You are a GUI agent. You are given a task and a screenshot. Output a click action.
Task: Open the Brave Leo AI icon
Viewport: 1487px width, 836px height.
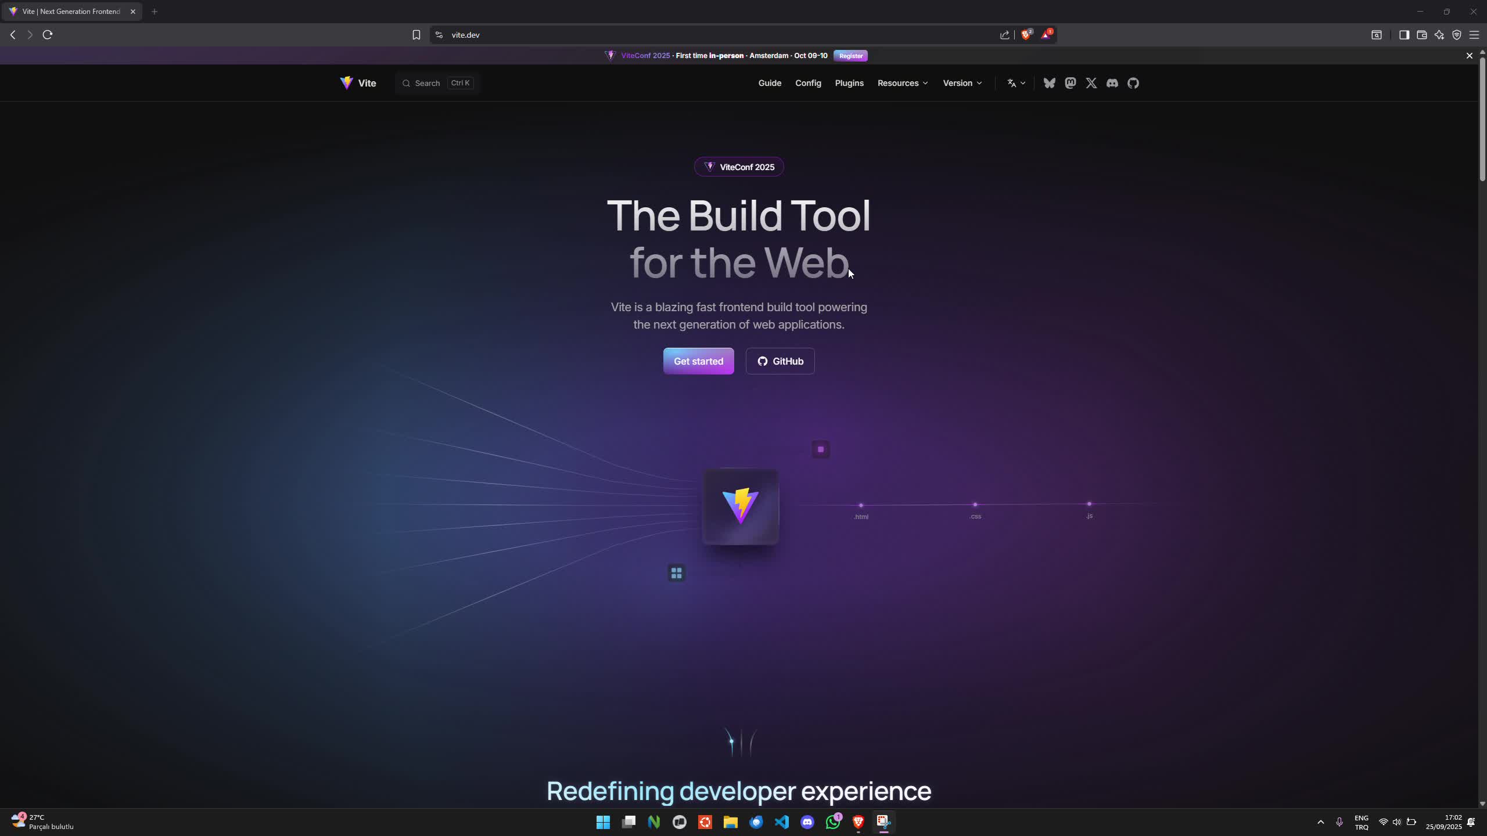click(x=1439, y=35)
